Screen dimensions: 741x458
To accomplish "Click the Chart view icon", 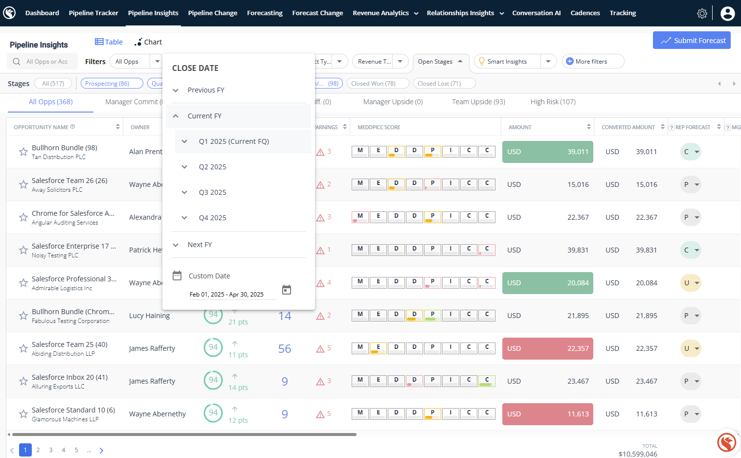I will point(138,42).
